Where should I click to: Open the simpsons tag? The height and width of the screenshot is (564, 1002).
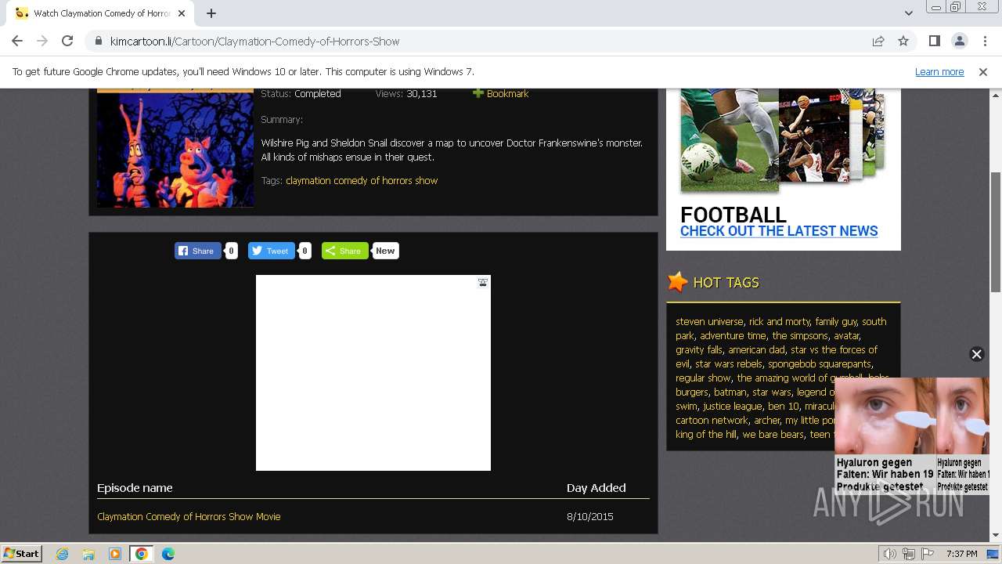coord(800,335)
